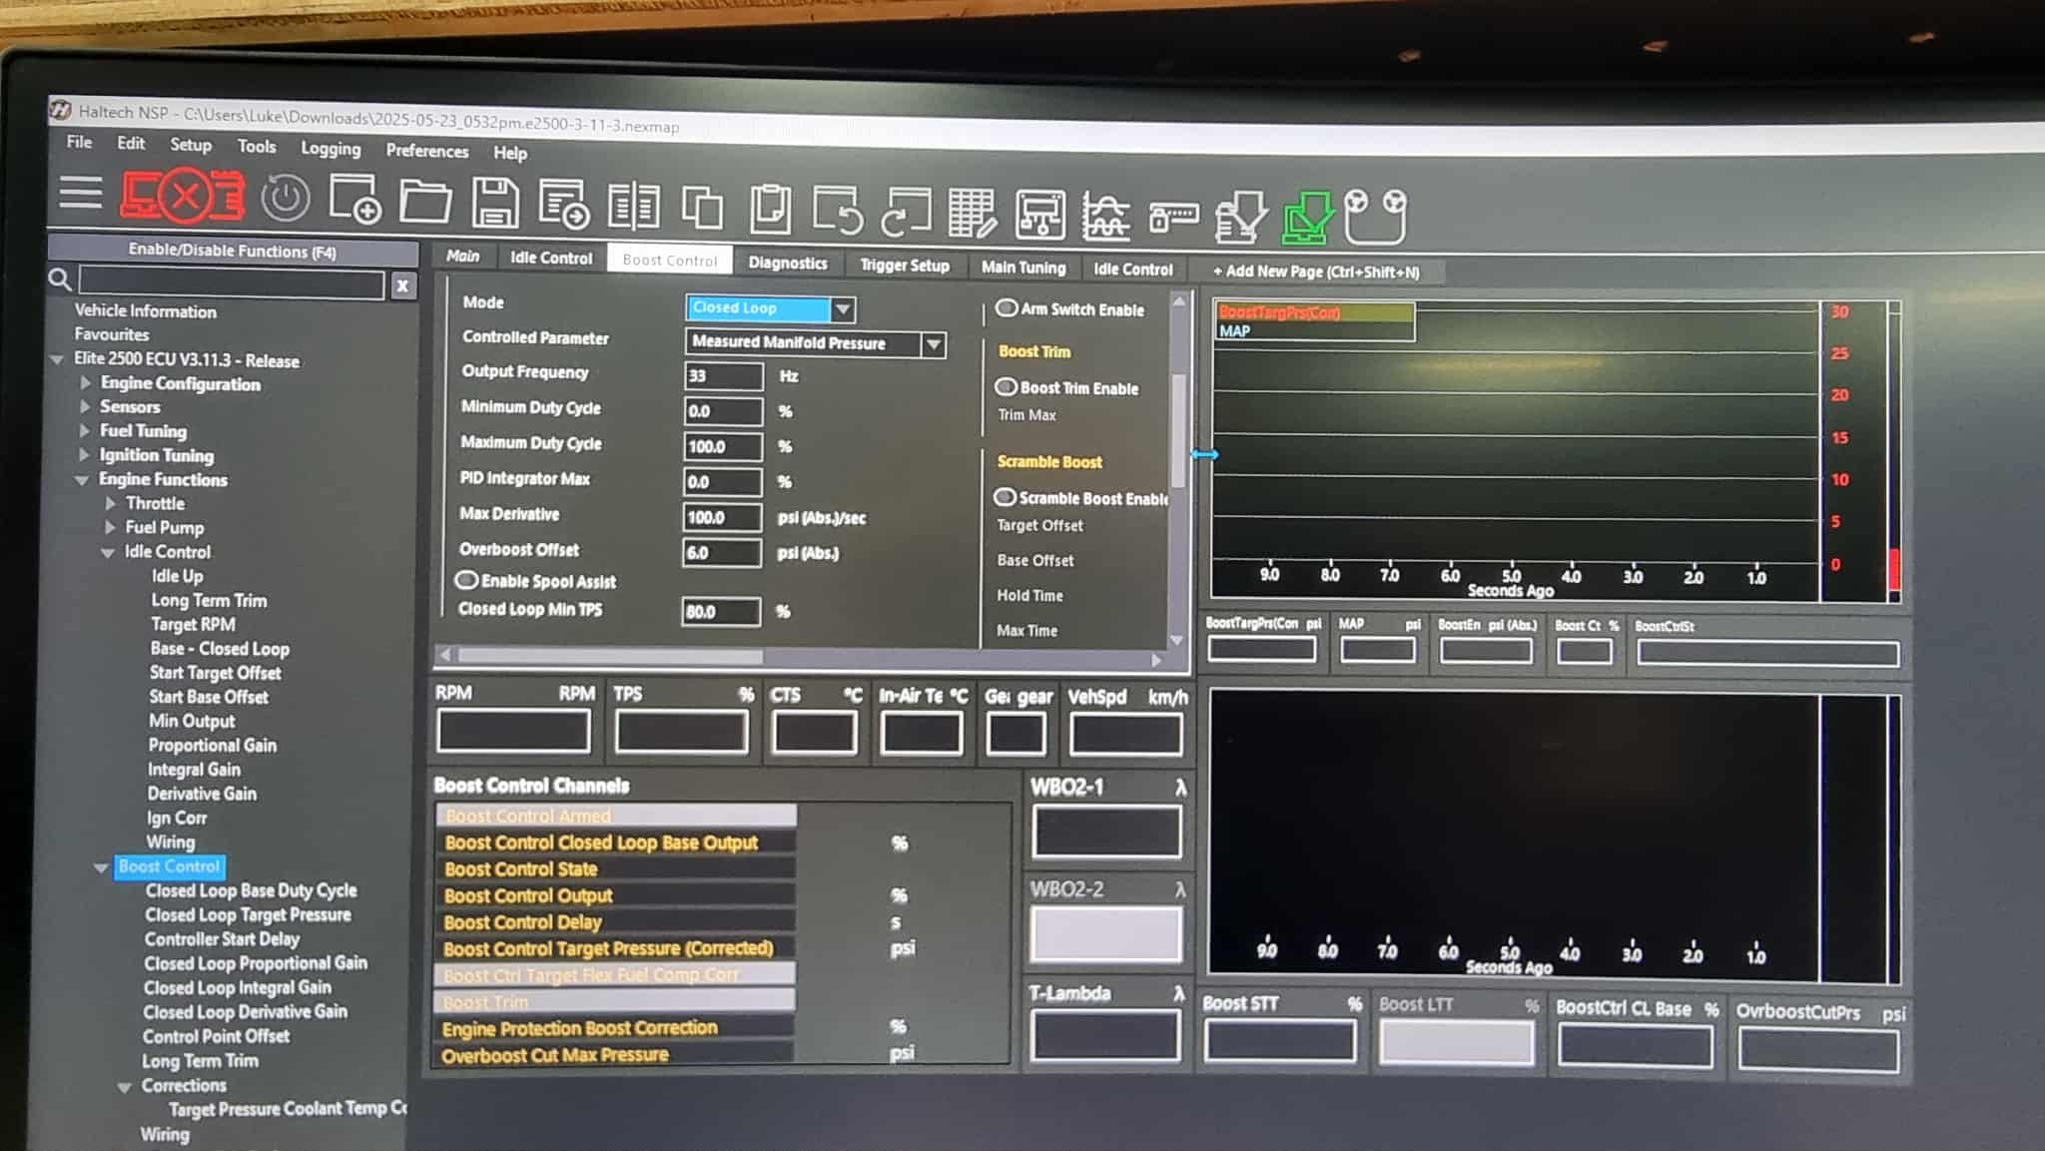Click the panel splitter resize handle

pyautogui.click(x=1204, y=455)
